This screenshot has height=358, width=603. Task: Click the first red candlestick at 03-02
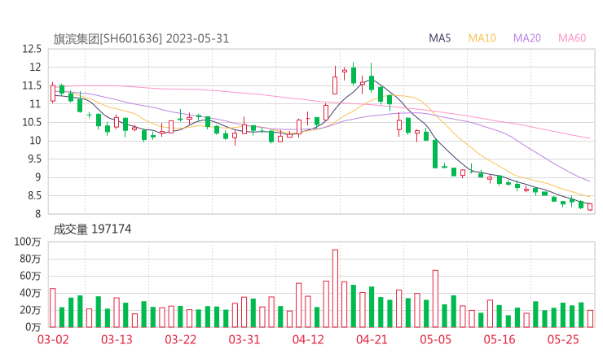(x=53, y=93)
